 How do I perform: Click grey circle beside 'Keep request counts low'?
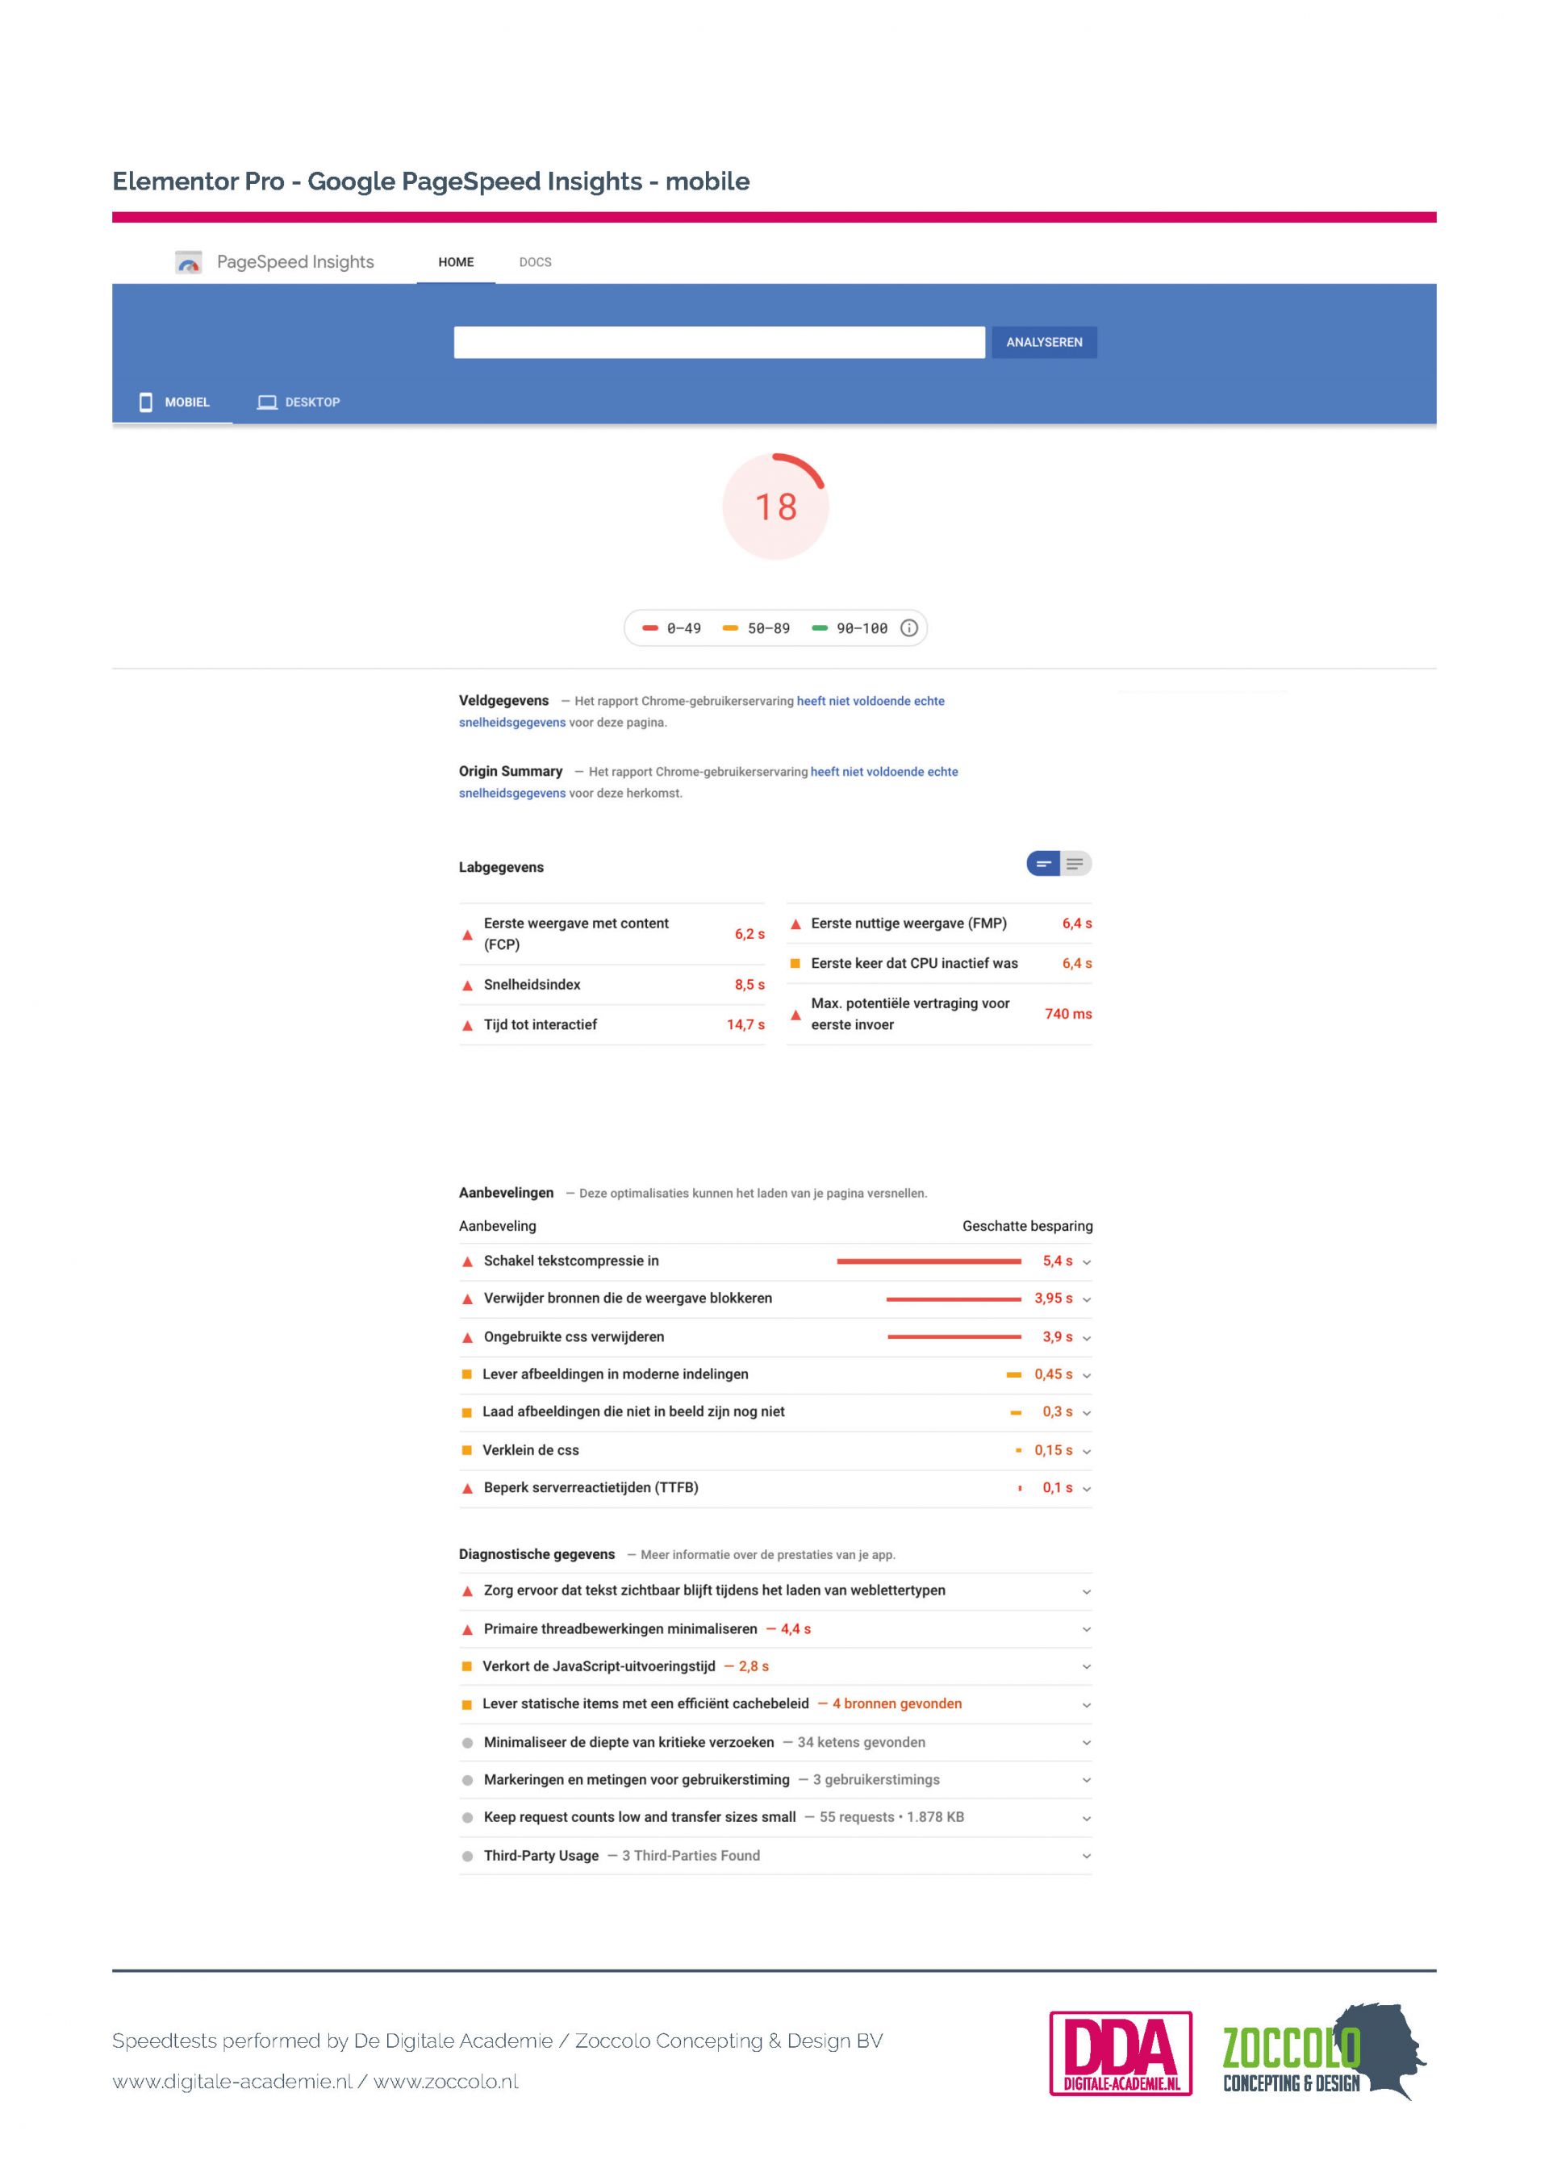pyautogui.click(x=467, y=1818)
